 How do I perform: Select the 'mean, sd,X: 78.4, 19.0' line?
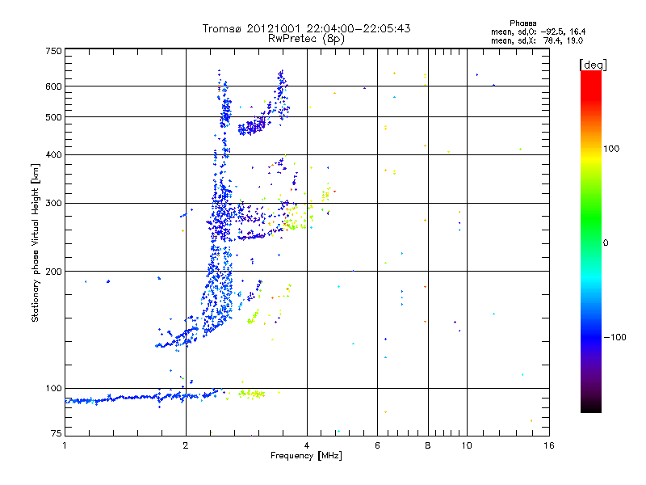click(x=537, y=40)
